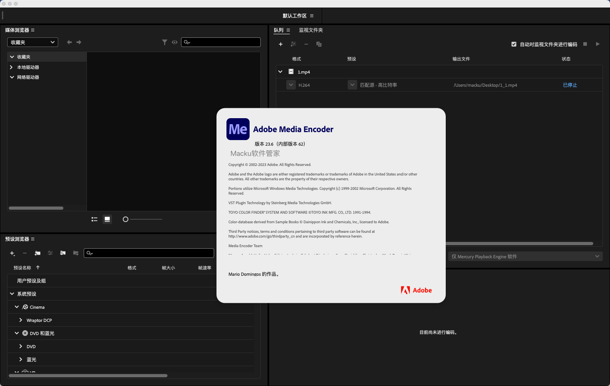Click the output file path link

[x=485, y=85]
